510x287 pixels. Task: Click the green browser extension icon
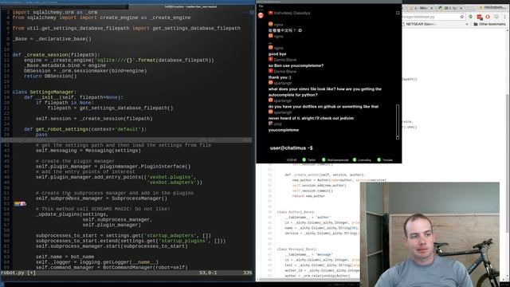471,17
